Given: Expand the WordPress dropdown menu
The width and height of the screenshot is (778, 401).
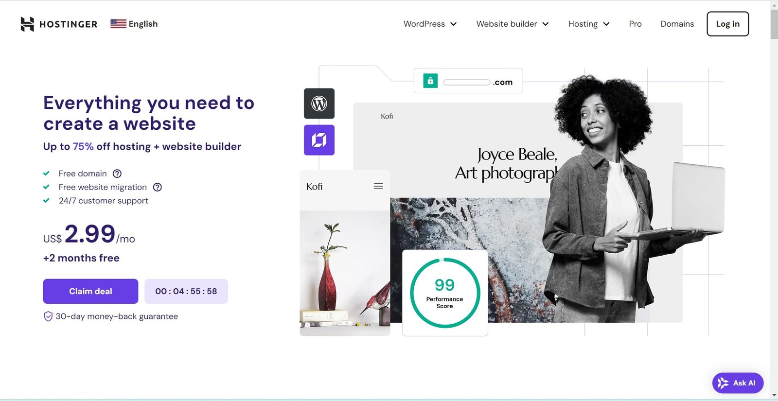Looking at the screenshot, I should [430, 24].
